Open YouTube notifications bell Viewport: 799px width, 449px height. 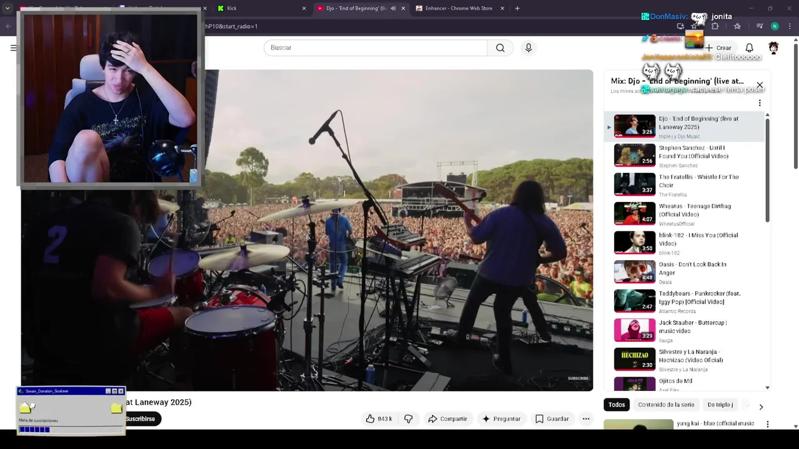tap(749, 47)
